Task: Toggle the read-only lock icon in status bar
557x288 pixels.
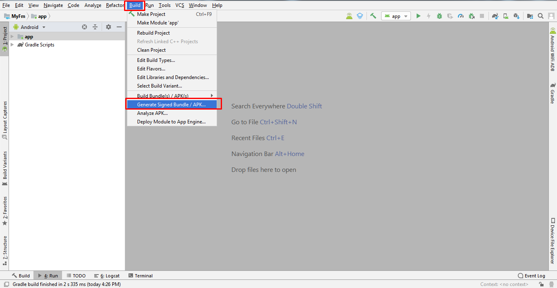Action: click(540, 284)
